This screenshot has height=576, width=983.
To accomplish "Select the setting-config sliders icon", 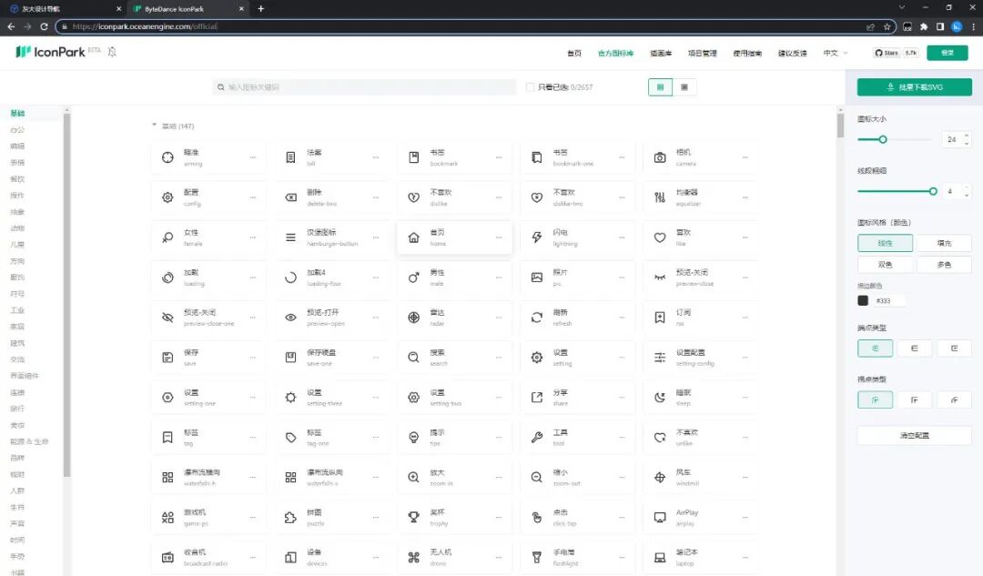I will coord(660,358).
